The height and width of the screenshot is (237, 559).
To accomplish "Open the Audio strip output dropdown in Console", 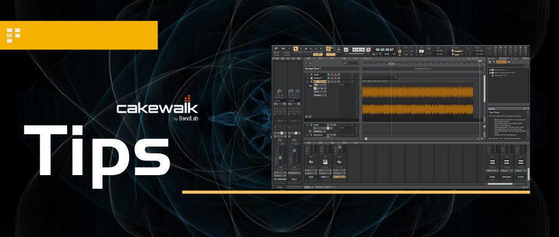I will pos(311,173).
